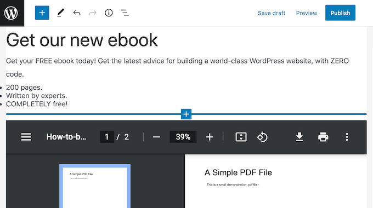Publish the post
Viewport: 373px width, 208px height.
pos(340,13)
